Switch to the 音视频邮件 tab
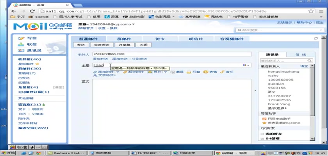This screenshot has height=156, width=328. click(x=232, y=39)
